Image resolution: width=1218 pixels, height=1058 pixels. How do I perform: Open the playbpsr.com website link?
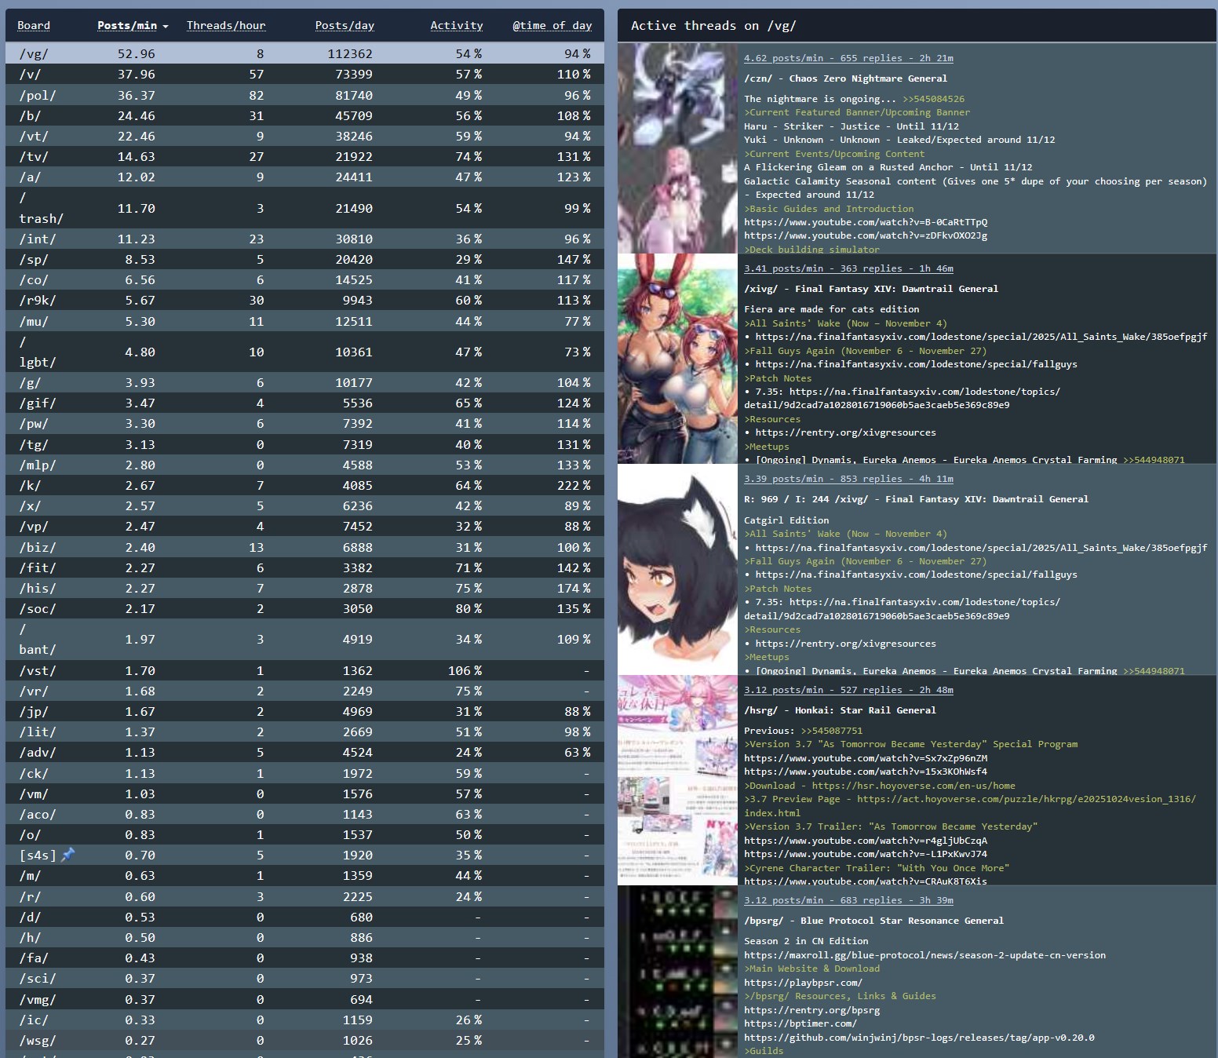click(803, 983)
